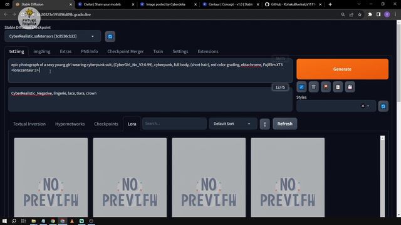Clear the prompt with trash icon
The image size is (401, 225).
[x=313, y=87]
